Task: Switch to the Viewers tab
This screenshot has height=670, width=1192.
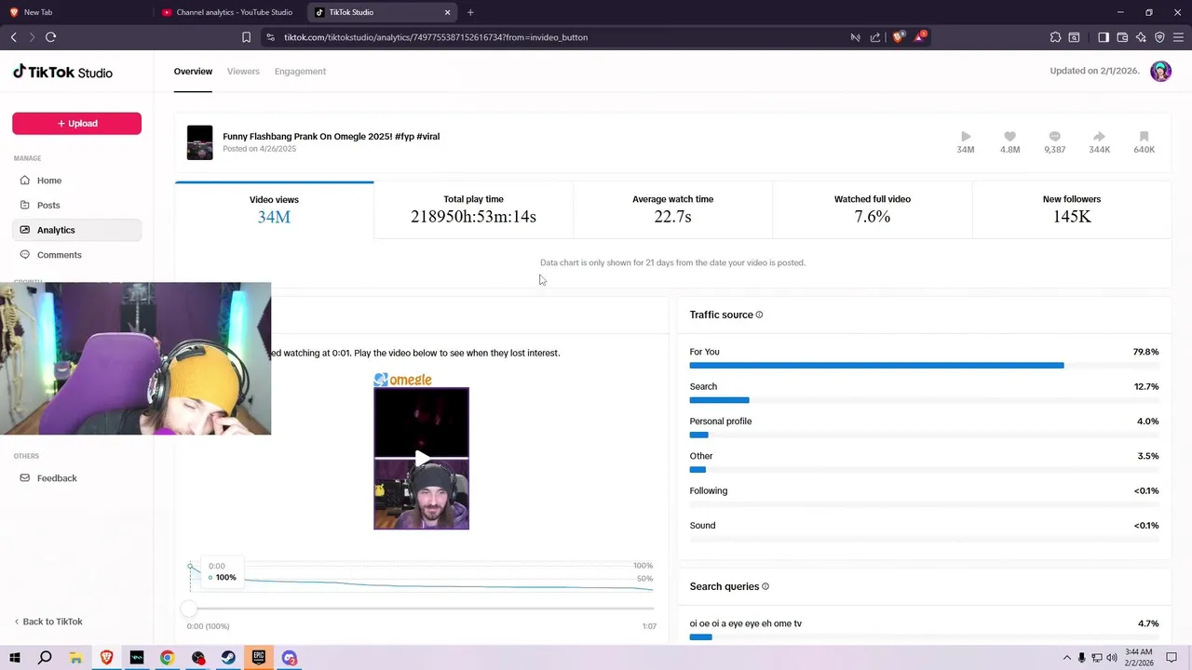Action: click(243, 72)
